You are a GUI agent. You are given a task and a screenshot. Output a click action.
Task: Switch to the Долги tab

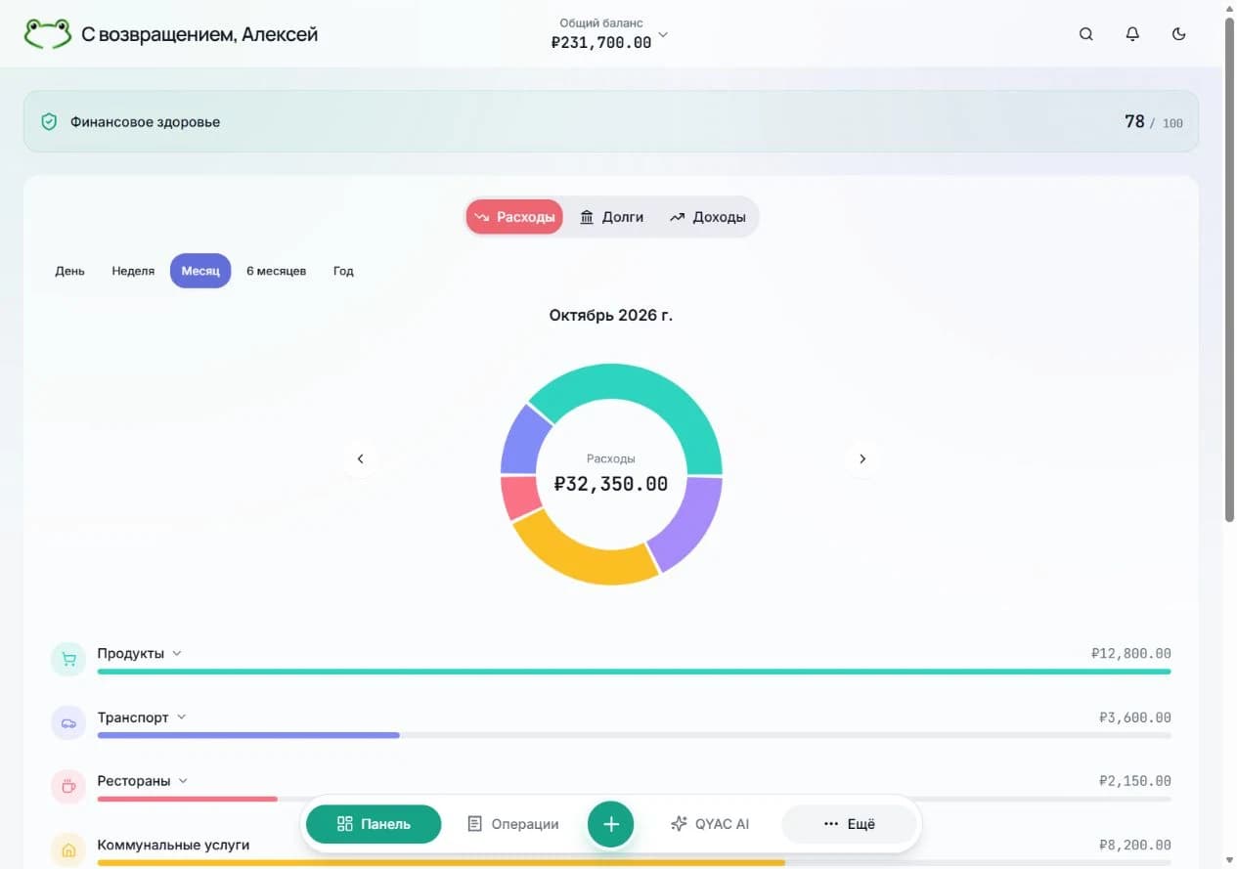tap(611, 217)
